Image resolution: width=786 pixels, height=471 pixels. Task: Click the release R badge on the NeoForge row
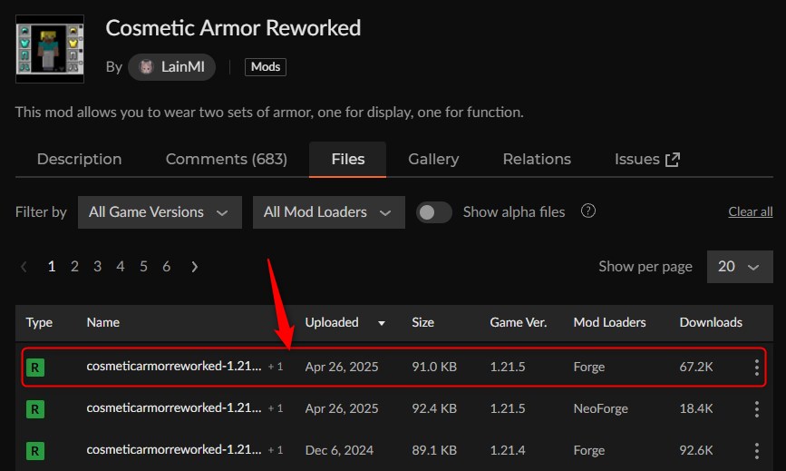coord(35,408)
